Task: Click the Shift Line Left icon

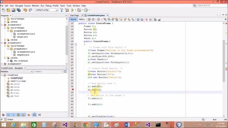Action: point(138,20)
